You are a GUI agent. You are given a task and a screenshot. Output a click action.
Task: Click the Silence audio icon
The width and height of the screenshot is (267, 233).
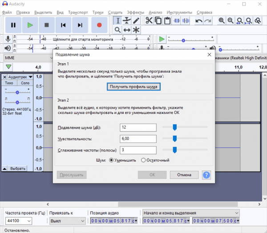point(186,20)
